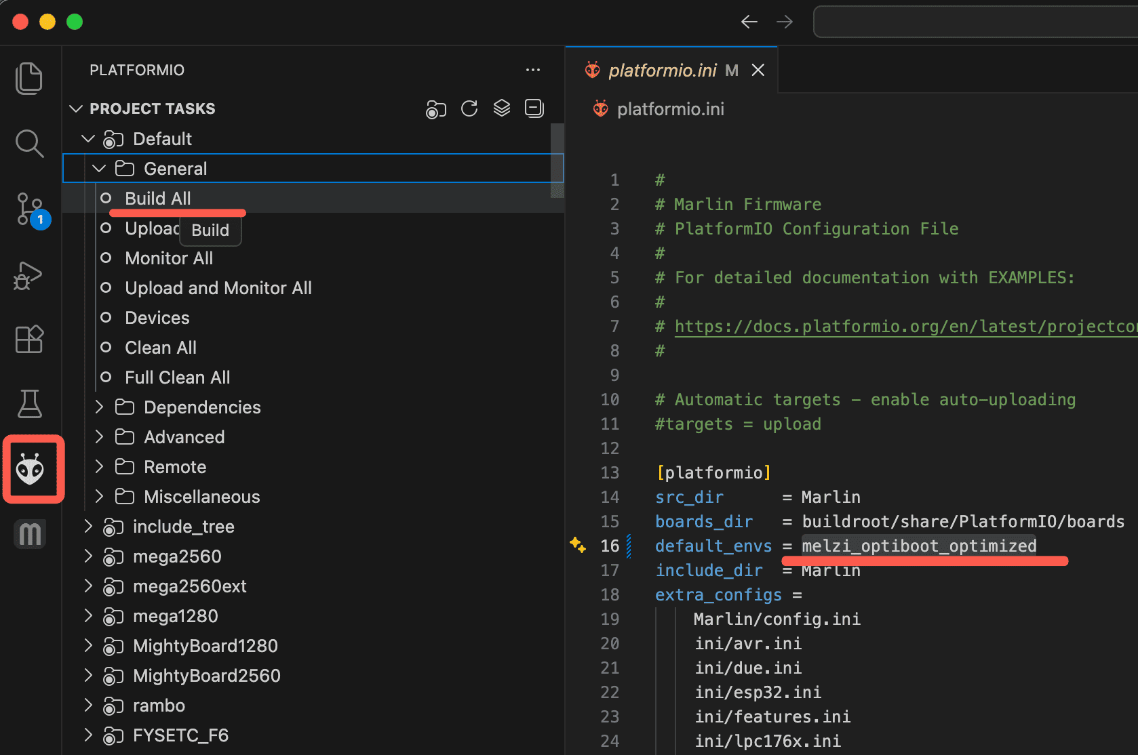
Task: Run the Full Clean All task
Action: tap(177, 377)
